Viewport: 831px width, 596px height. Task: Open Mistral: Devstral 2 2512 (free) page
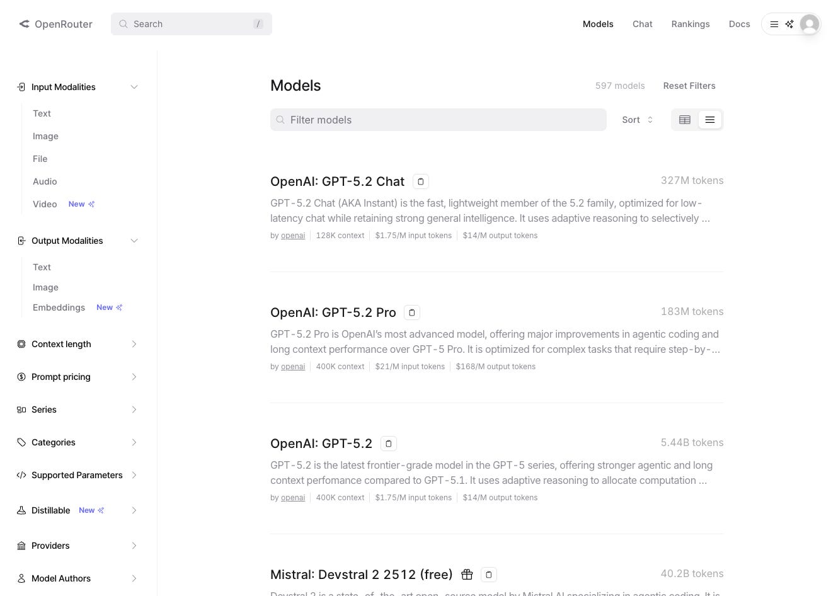coord(362,575)
